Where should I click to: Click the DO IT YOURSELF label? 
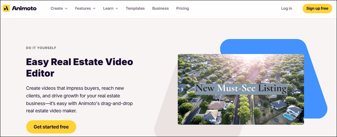click(x=41, y=48)
